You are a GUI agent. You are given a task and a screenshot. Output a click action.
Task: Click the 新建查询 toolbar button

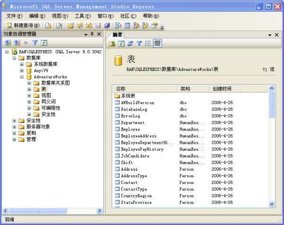point(23,26)
